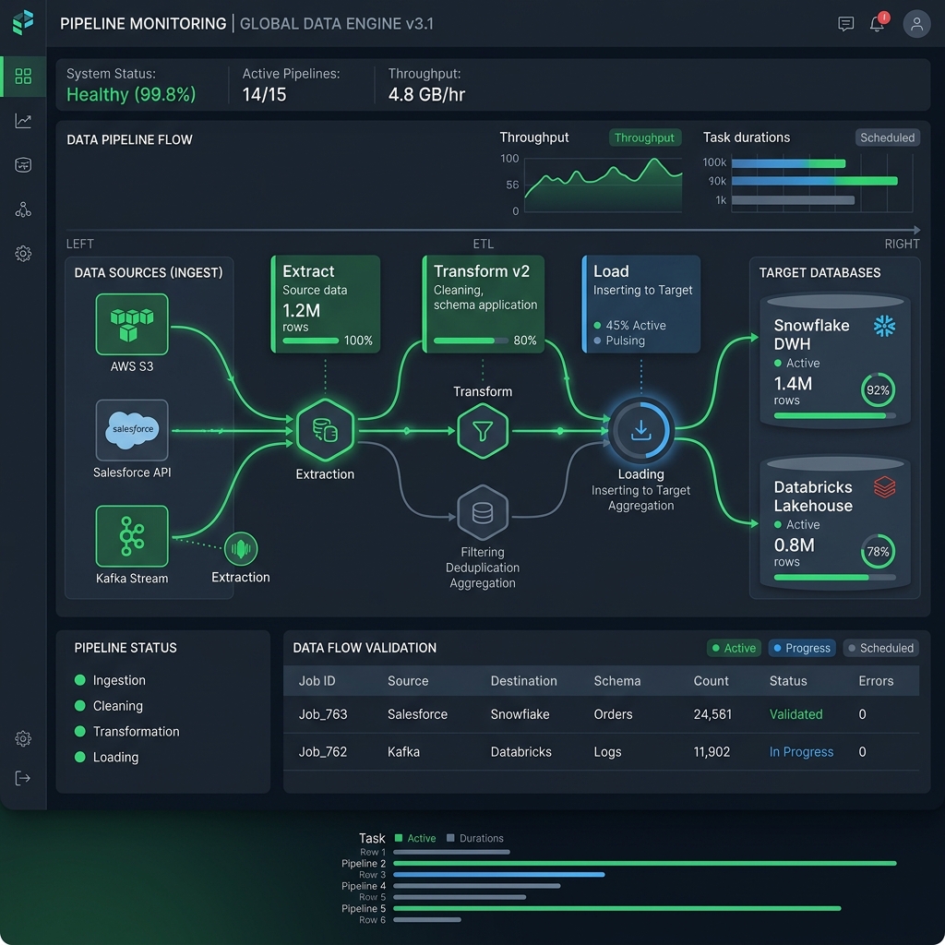Click the 92% circular gauge on Snowflake
Screen dimensions: 945x945
click(878, 390)
